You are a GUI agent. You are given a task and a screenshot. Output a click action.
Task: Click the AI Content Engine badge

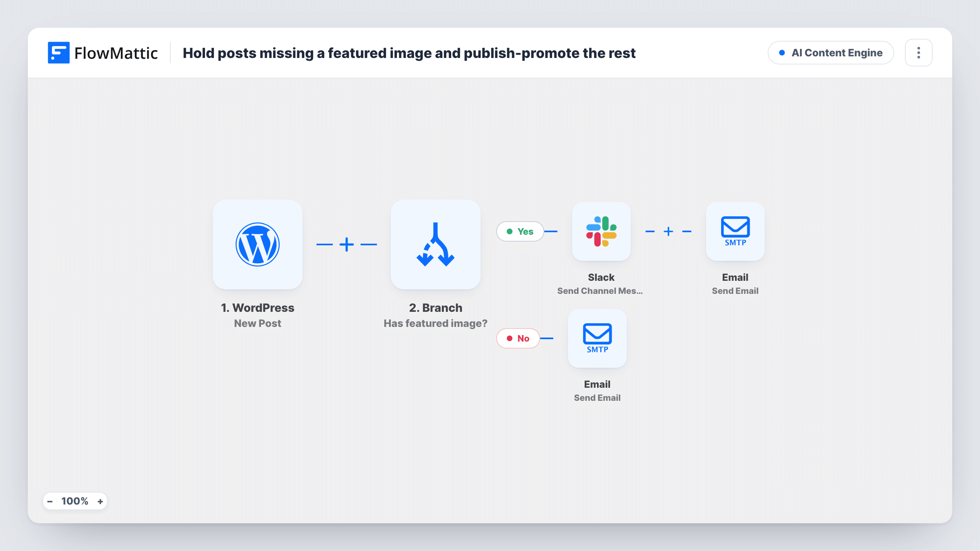click(831, 53)
